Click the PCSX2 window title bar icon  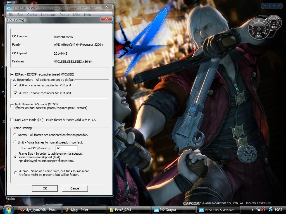tap(8, 8)
